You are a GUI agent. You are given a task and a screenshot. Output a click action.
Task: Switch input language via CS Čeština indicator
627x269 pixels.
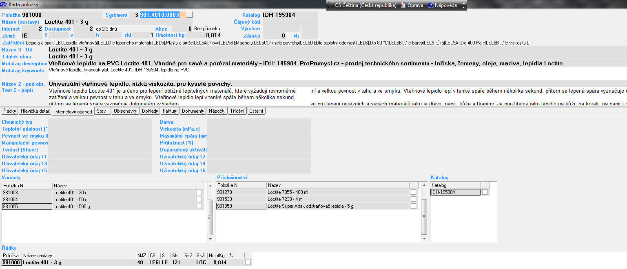(x=366, y=5)
